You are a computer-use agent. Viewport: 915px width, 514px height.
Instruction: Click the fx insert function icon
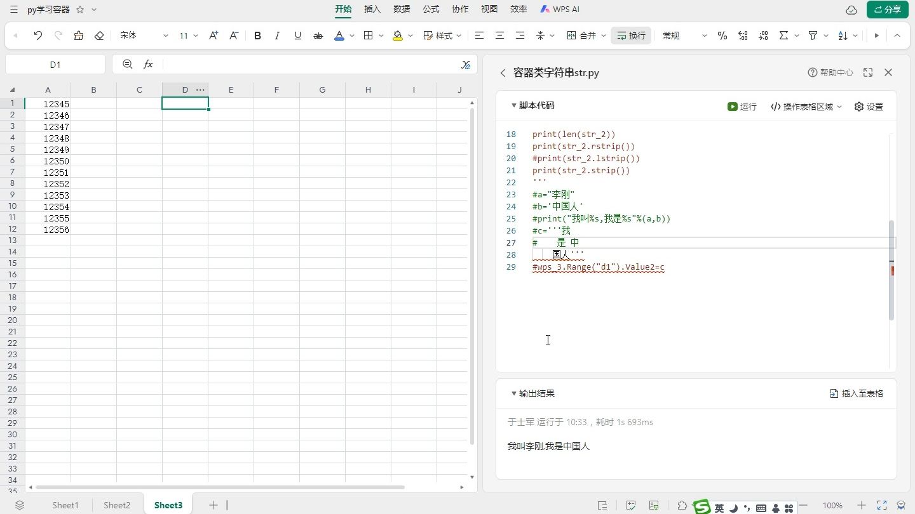click(148, 64)
